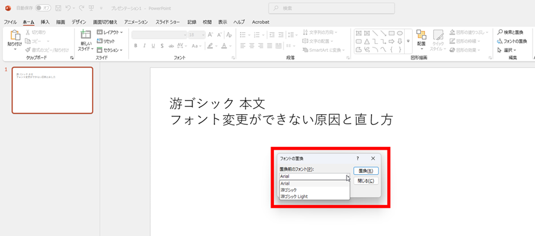Screen dimensions: 535x236
Task: Toggle Strikethrough formatting
Action: coord(171,46)
